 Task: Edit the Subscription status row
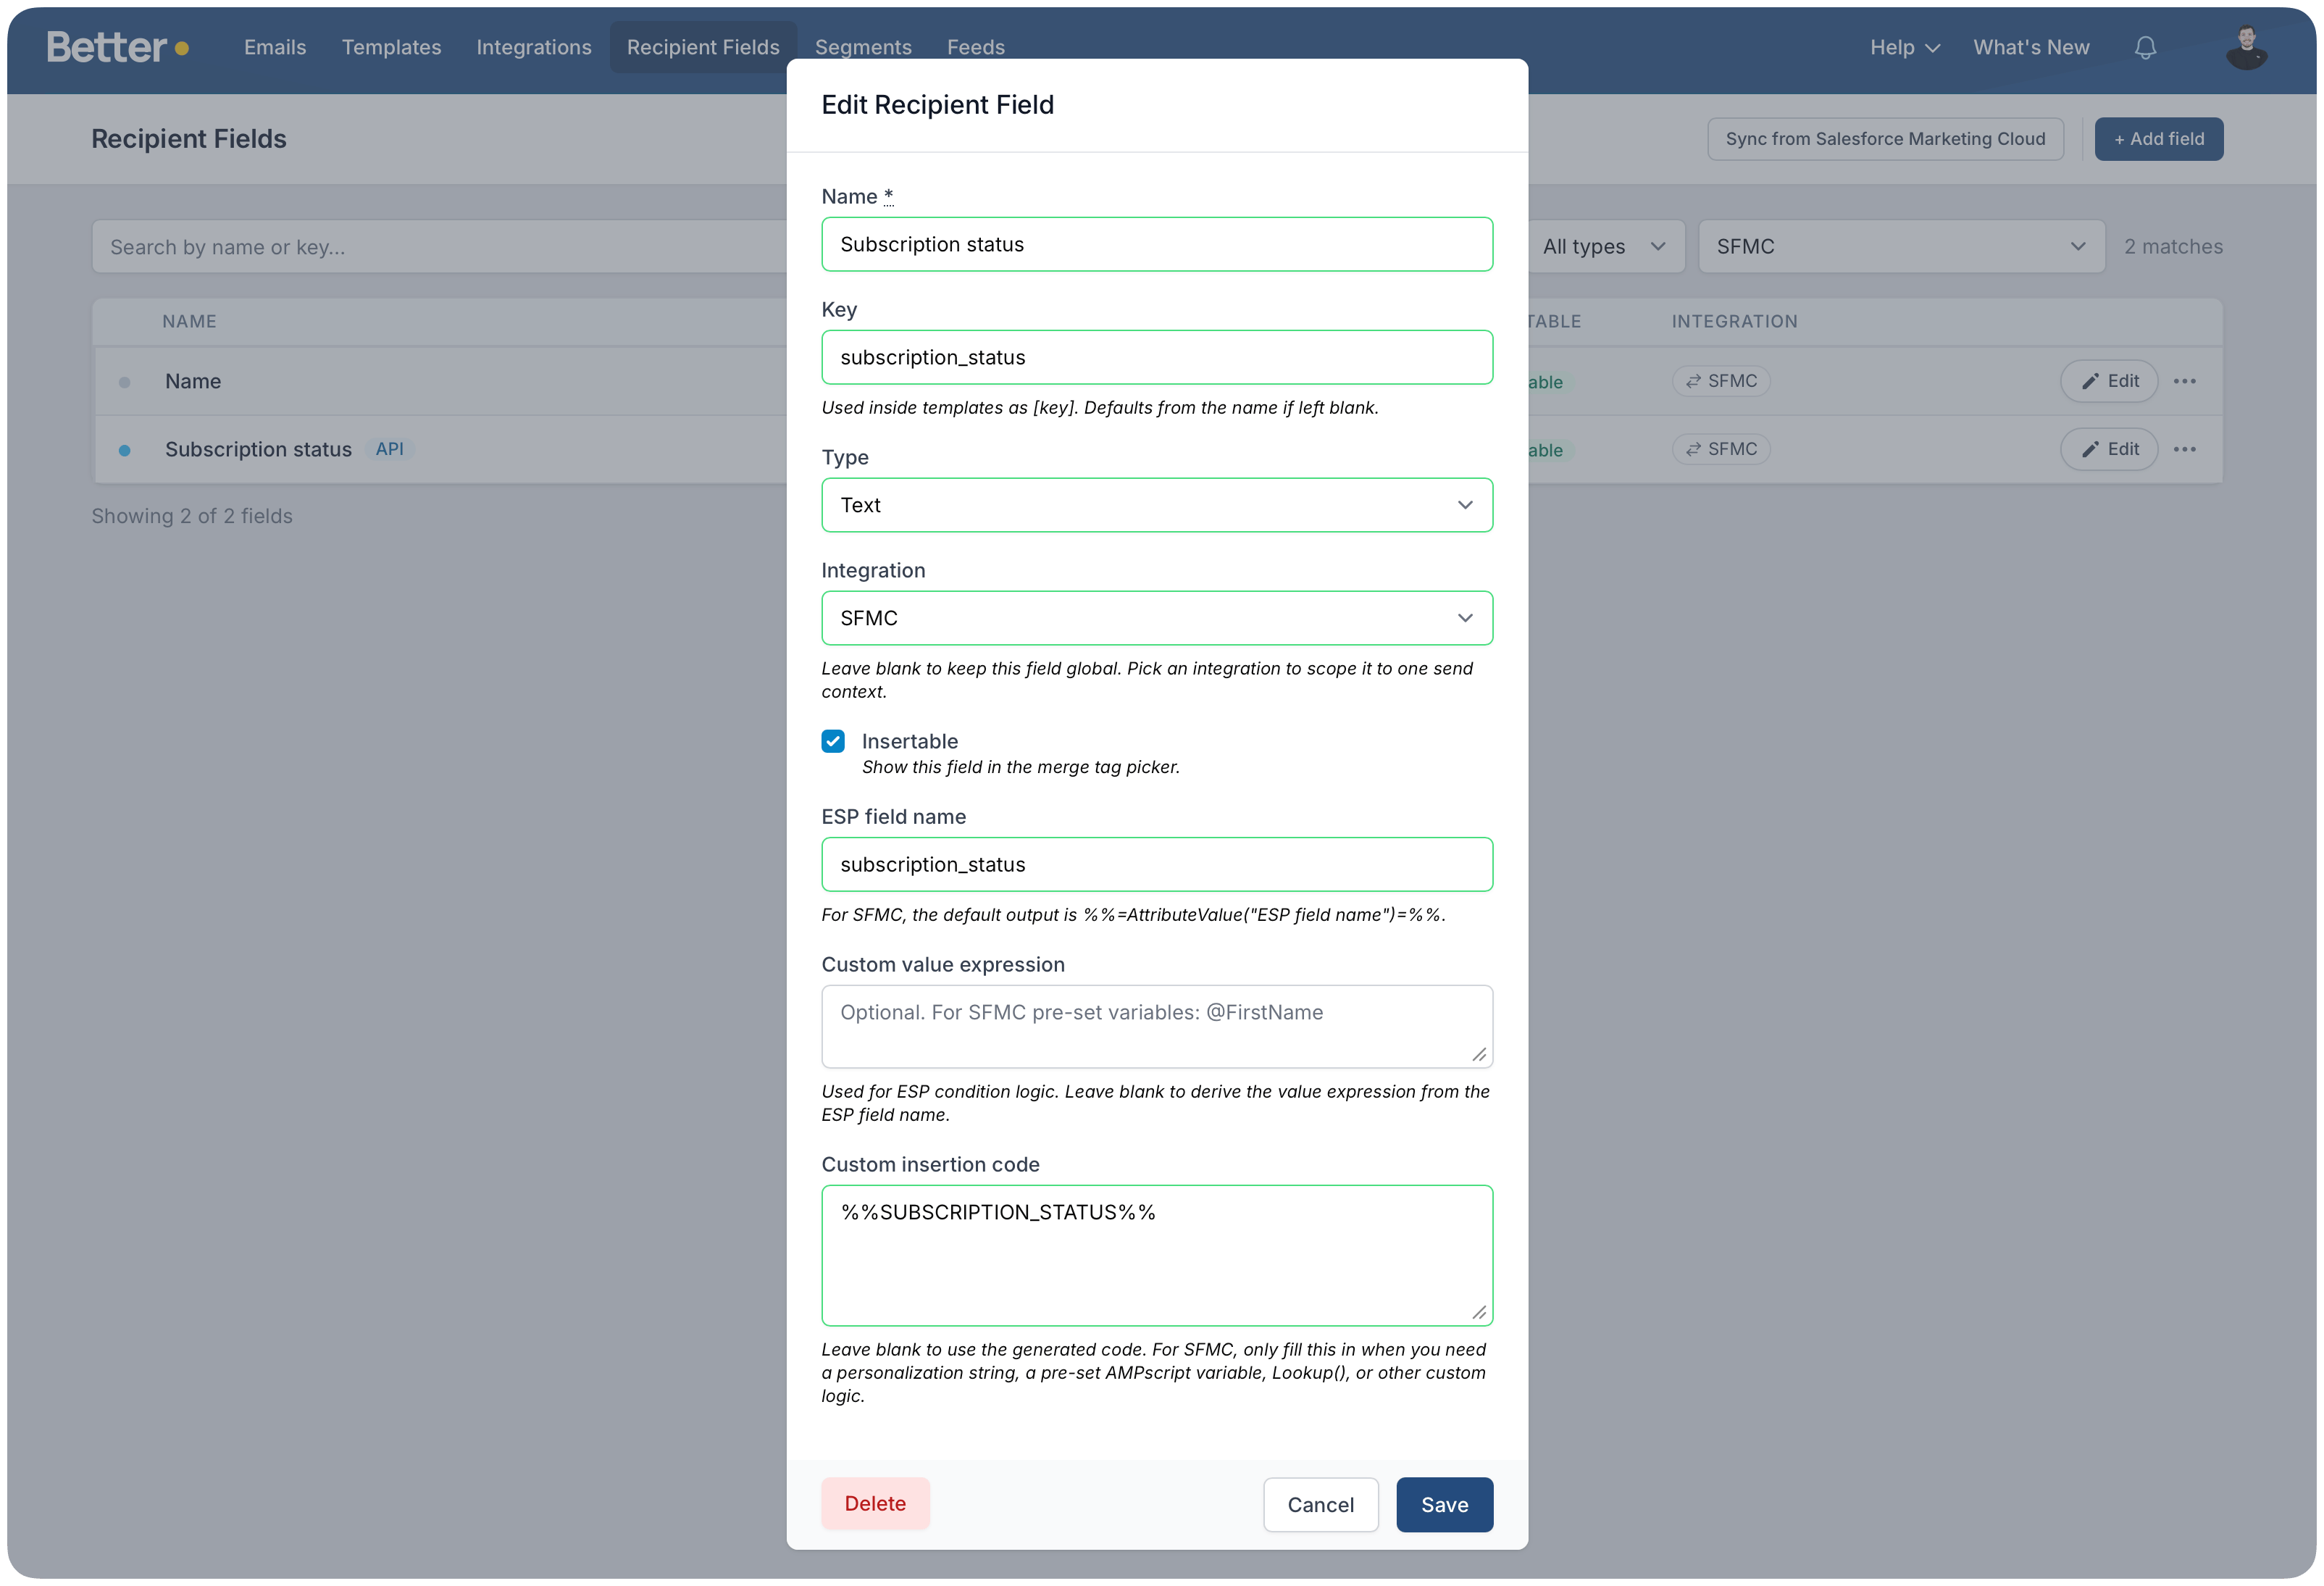2109,449
